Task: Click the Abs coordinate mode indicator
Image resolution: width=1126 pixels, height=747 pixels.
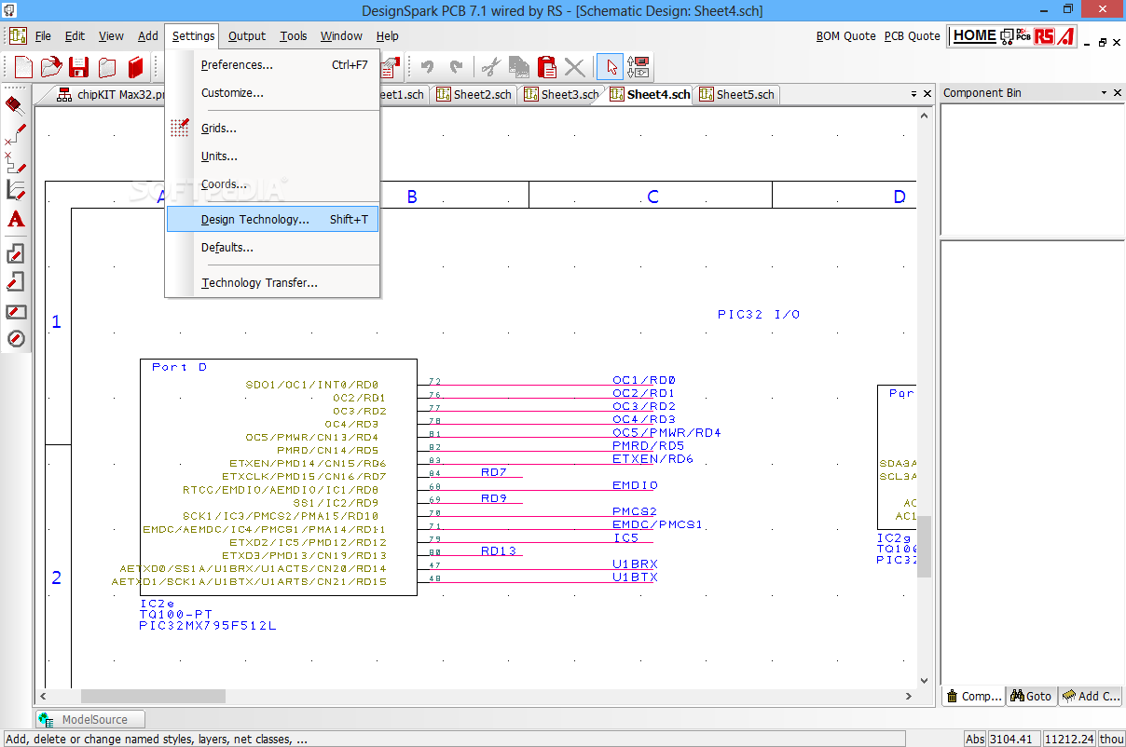Action: 974,739
